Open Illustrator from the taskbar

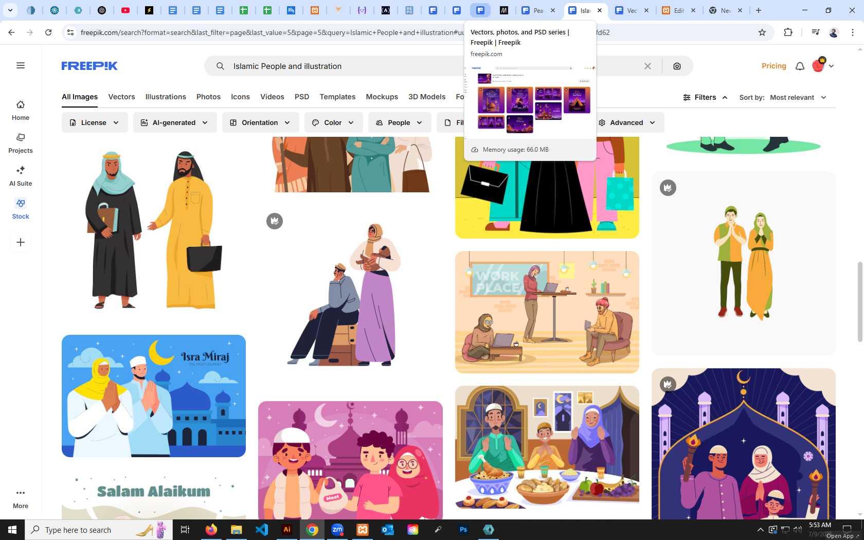pyautogui.click(x=287, y=530)
